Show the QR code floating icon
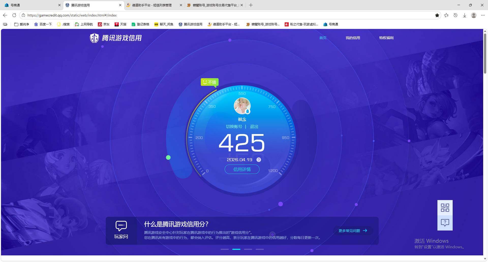The height and width of the screenshot is (262, 488). [445, 208]
